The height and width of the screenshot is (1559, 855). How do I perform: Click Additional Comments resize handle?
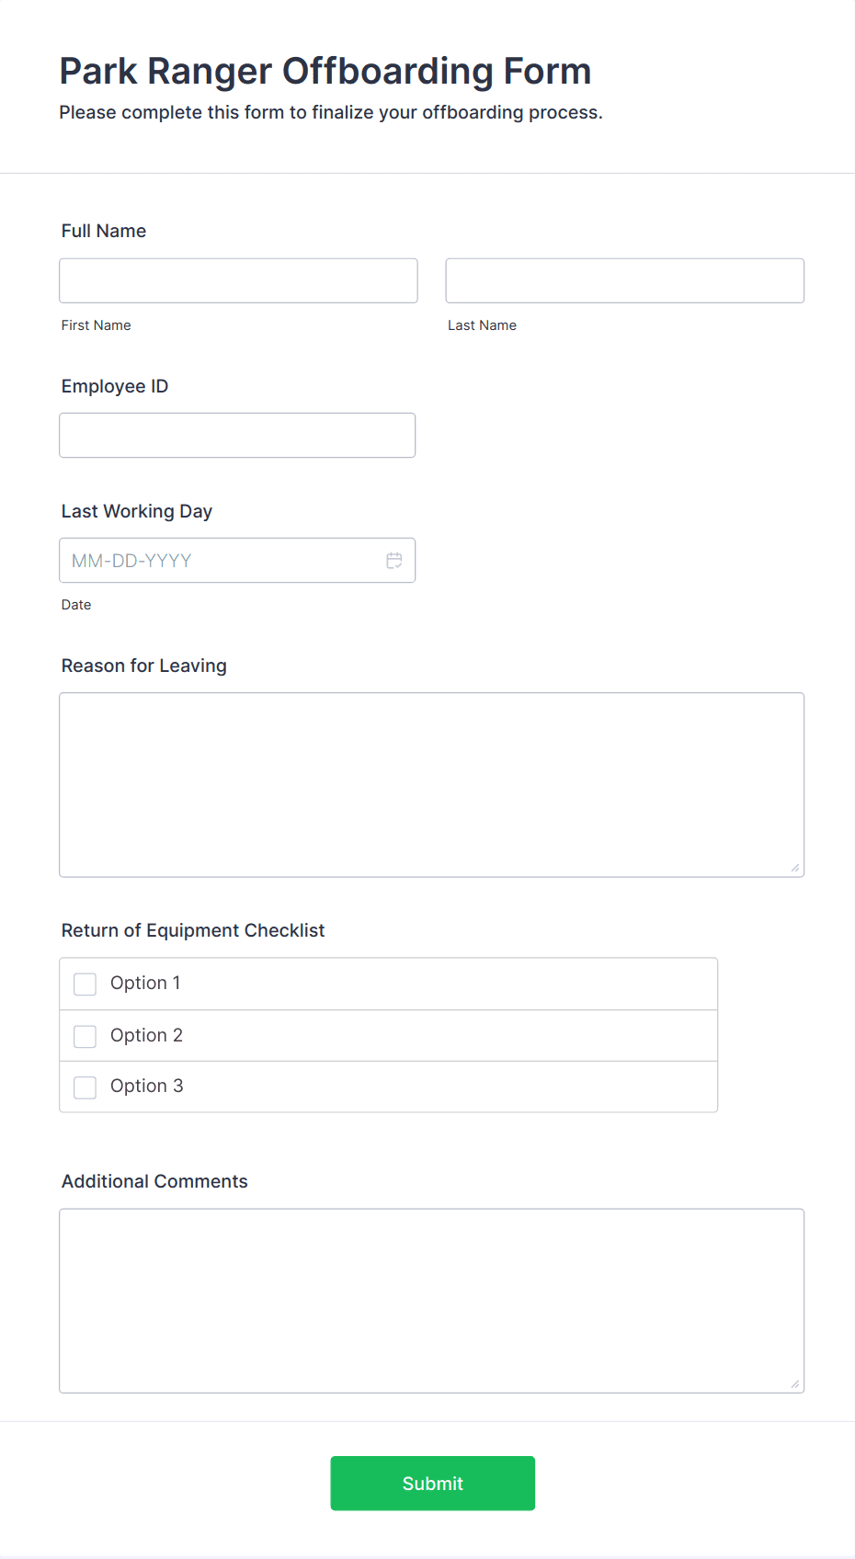click(795, 1383)
